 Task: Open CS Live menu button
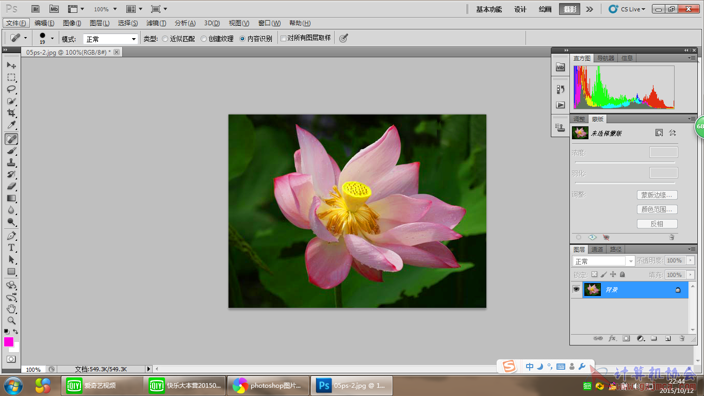pyautogui.click(x=627, y=9)
